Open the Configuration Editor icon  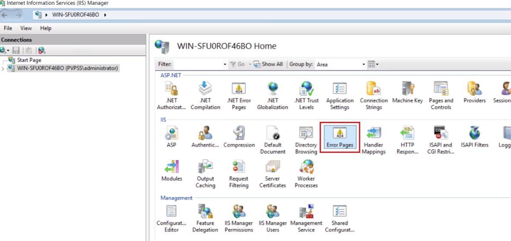coord(171,219)
